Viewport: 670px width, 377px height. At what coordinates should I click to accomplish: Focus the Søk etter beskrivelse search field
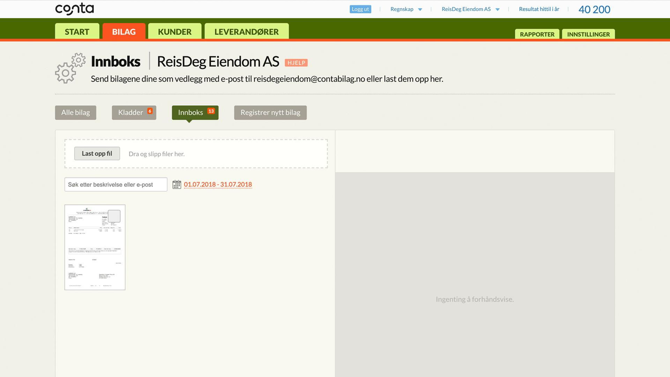click(x=116, y=184)
